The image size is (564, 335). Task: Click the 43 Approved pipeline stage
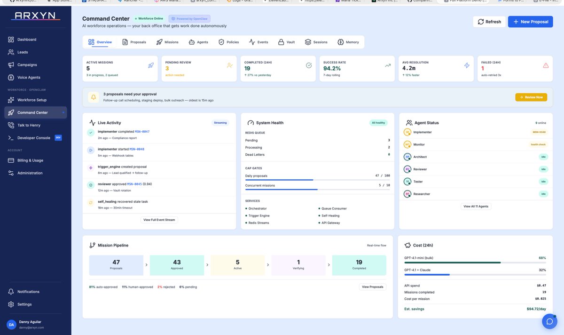coord(177,265)
